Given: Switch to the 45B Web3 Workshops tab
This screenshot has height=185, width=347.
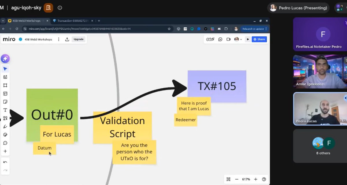Looking at the screenshot, I should point(28,21).
